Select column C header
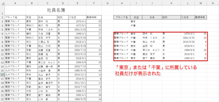 click(47, 3)
